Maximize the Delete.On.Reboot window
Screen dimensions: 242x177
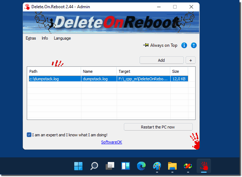175,7
